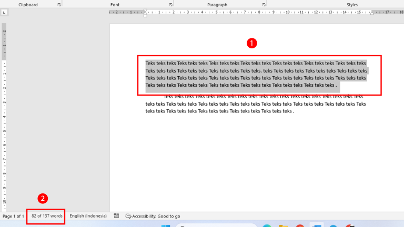Click the Windows taskbar search box

coord(216,225)
